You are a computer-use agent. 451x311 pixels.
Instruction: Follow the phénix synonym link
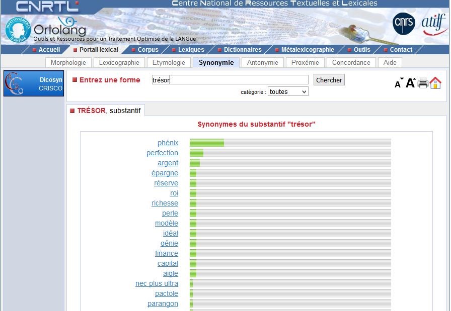pos(168,143)
